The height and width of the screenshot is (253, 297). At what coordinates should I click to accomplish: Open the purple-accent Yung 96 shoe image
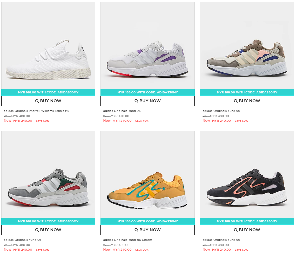(147, 45)
